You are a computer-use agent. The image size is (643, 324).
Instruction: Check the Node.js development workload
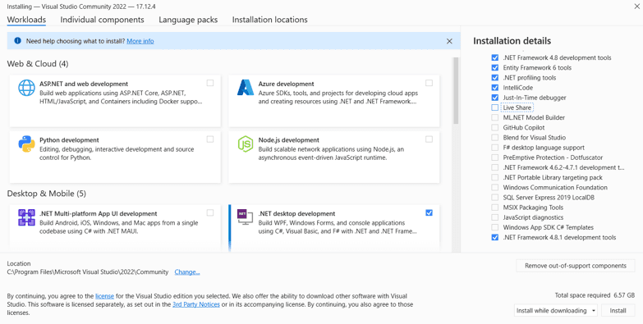point(429,139)
